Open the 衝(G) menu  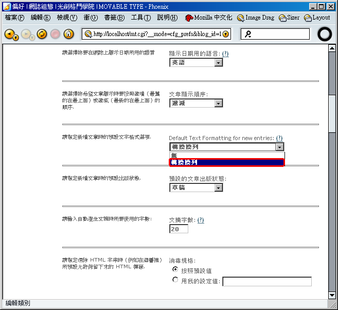pos(91,18)
